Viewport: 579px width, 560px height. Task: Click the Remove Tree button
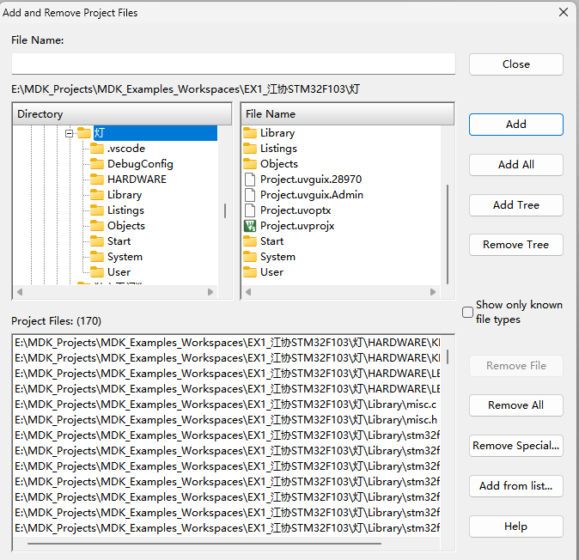pyautogui.click(x=515, y=245)
